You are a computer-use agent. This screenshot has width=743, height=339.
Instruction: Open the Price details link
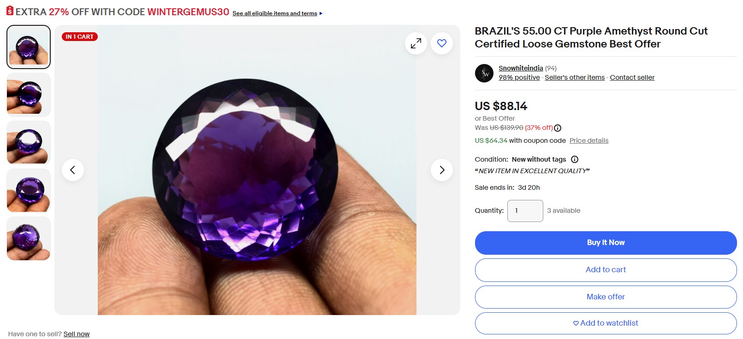pos(589,140)
